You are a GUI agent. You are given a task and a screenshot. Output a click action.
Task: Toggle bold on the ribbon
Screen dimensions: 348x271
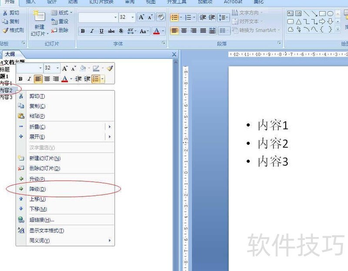coord(83,31)
